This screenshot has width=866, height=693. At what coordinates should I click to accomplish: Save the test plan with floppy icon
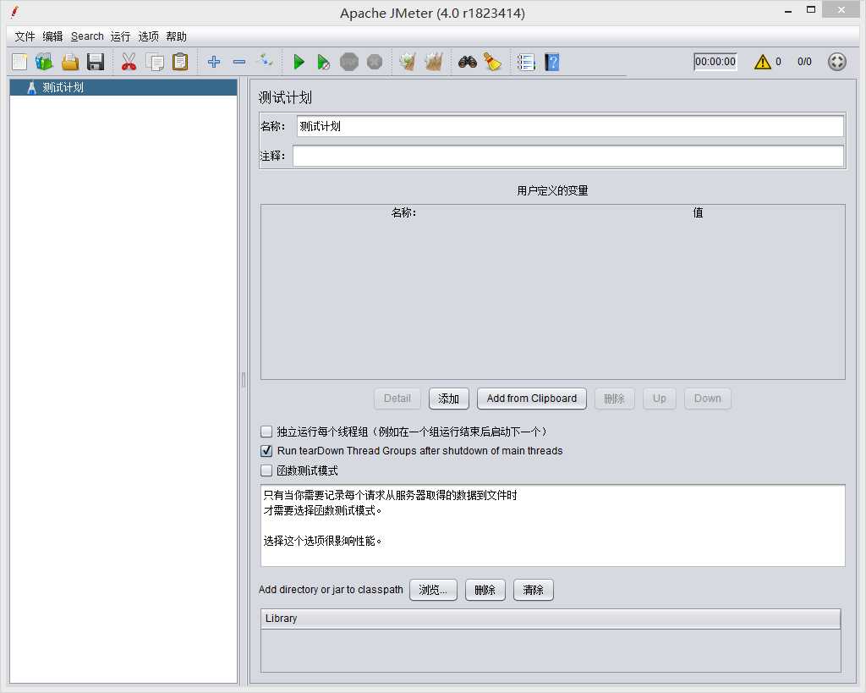[x=96, y=62]
